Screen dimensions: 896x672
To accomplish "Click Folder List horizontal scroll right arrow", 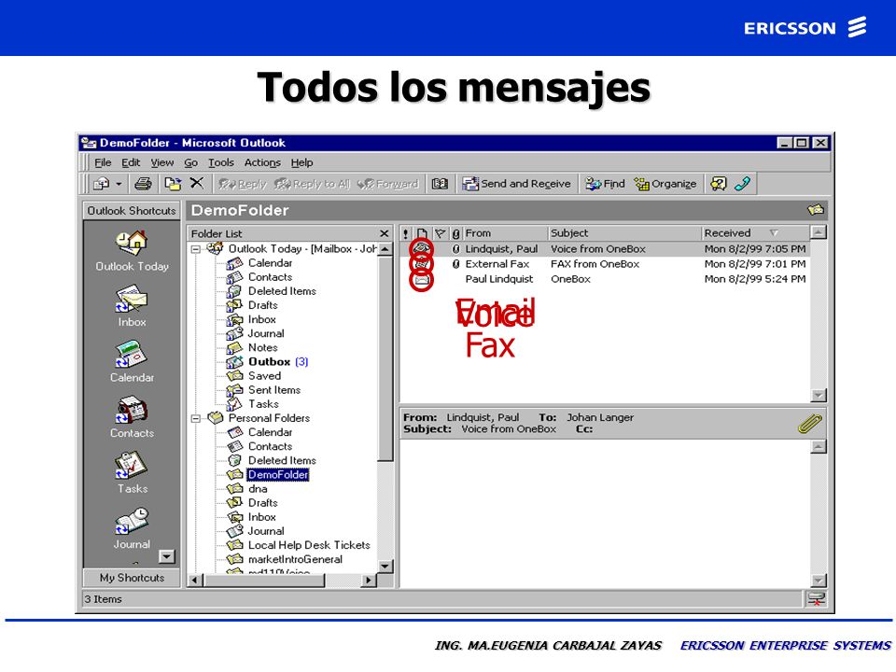I will 369,580.
